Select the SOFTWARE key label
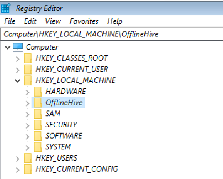Screen dimensions: 223x179 pyautogui.click(x=64, y=136)
